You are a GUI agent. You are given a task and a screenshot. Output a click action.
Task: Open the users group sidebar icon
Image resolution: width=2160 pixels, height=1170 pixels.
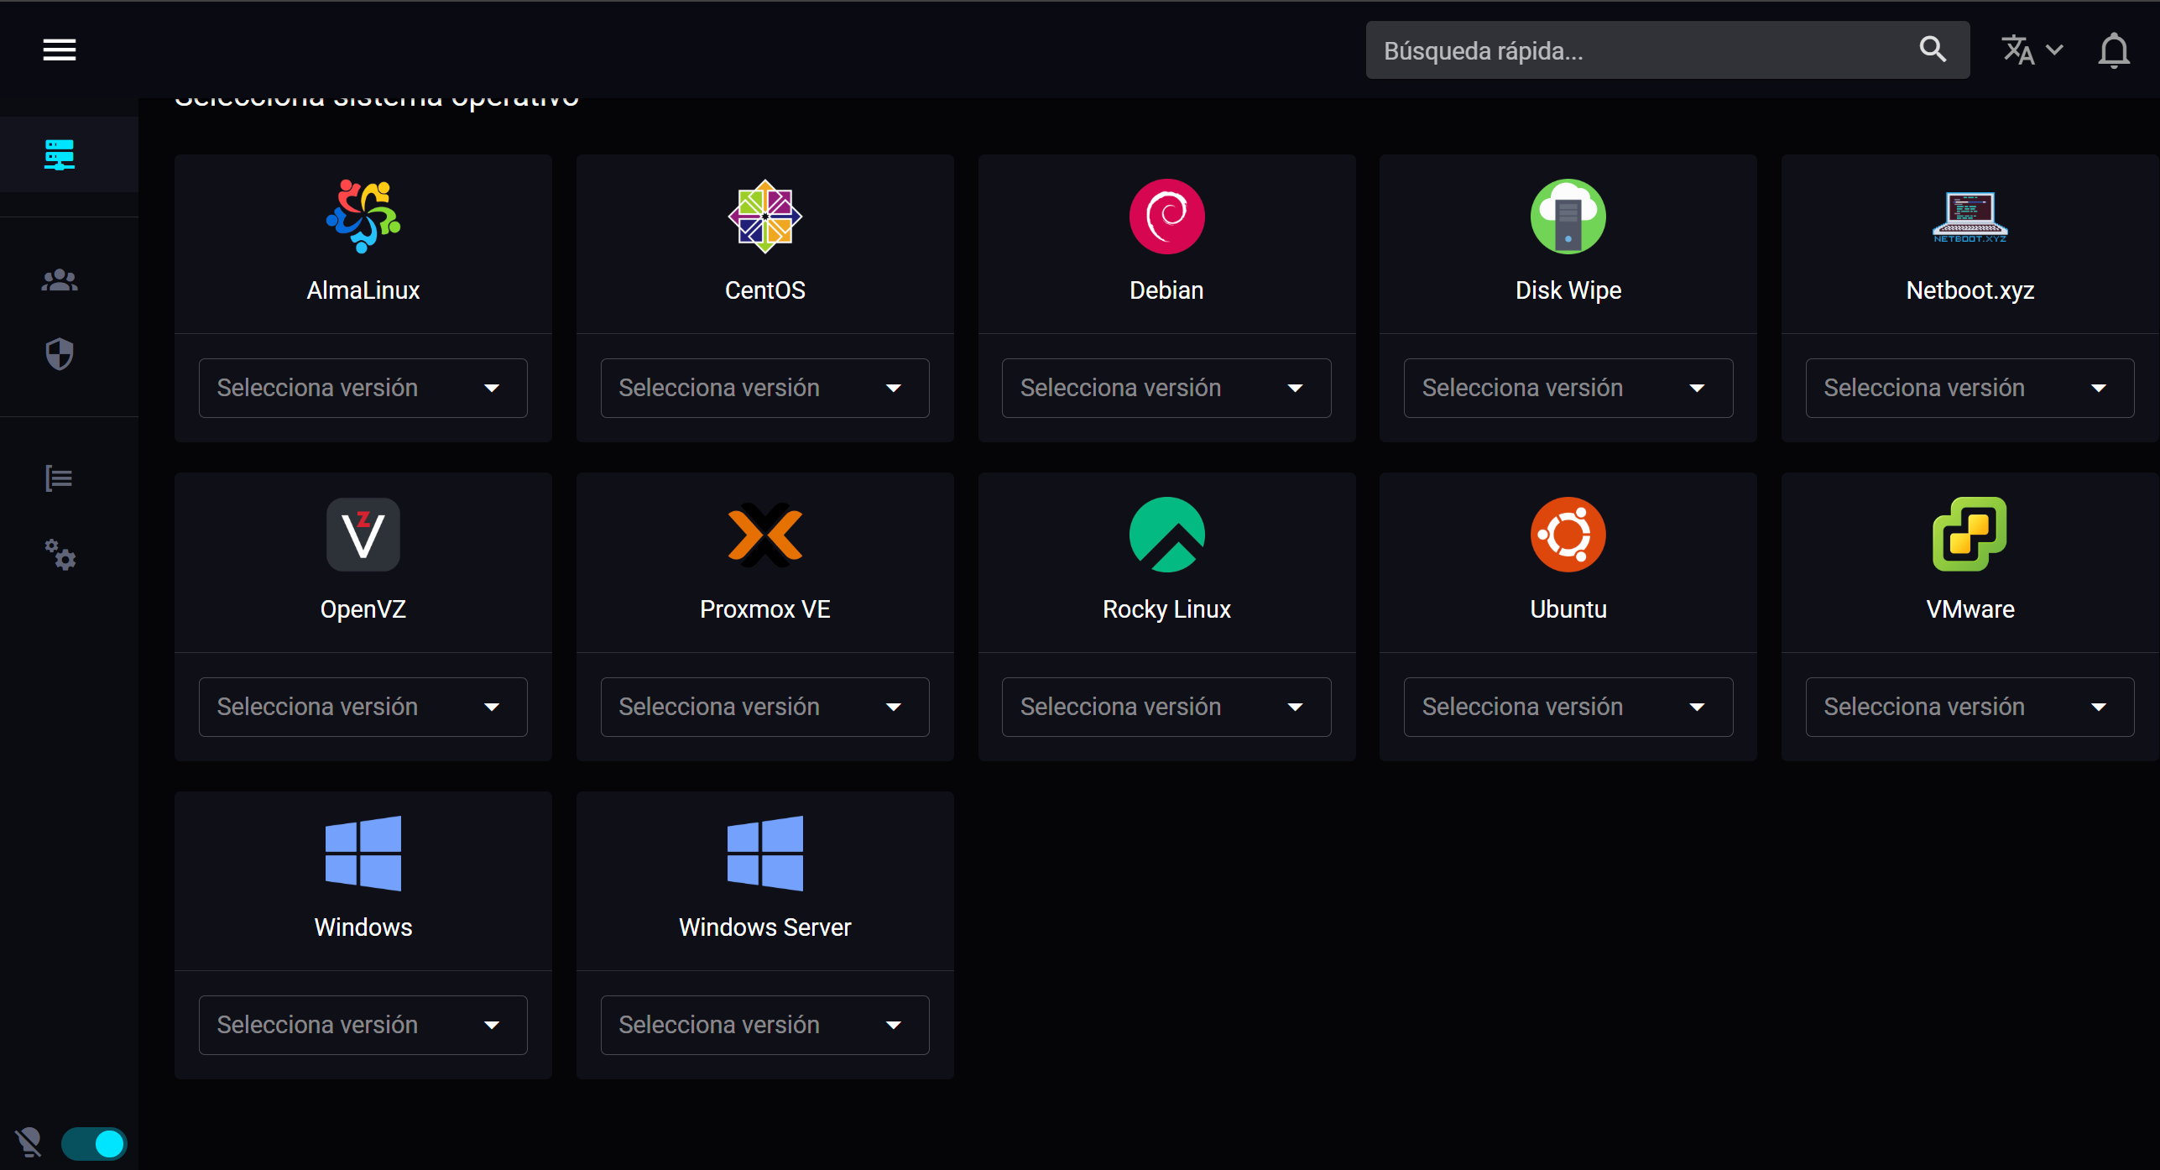click(60, 280)
